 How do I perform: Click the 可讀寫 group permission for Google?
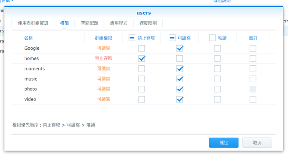pos(104,48)
